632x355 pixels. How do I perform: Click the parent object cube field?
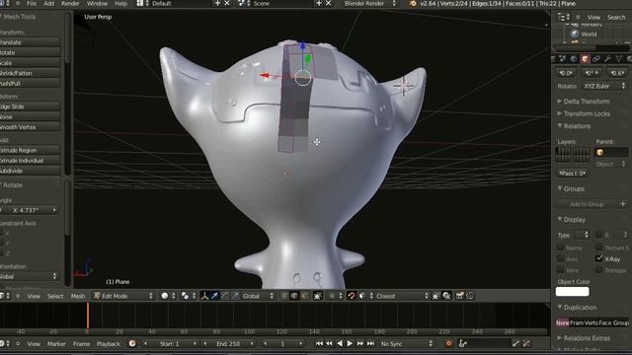coord(611,153)
